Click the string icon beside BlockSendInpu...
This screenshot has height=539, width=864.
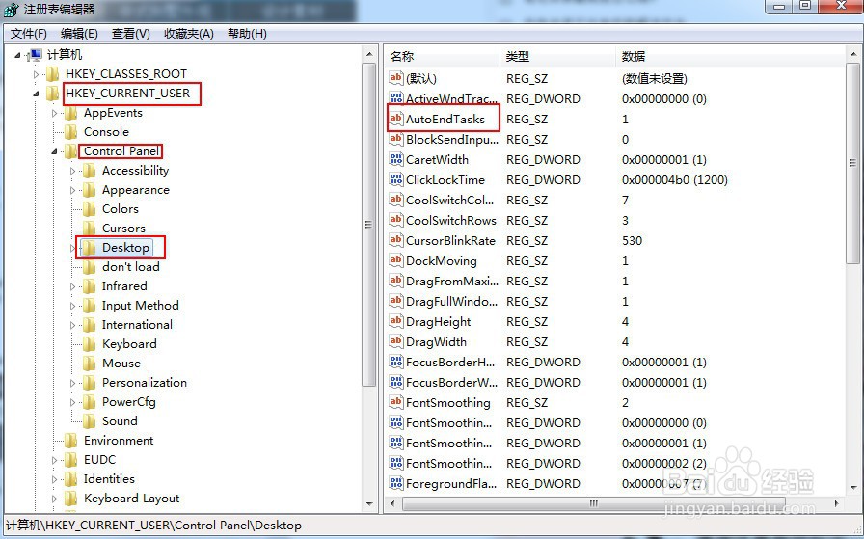point(396,139)
